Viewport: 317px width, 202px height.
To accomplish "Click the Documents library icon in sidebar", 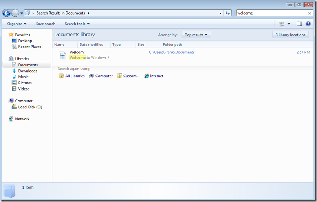I will [x=14, y=65].
